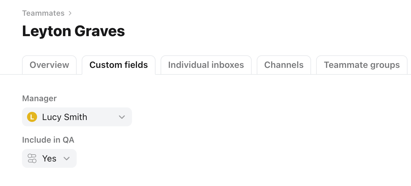Image resolution: width=411 pixels, height=186 pixels.
Task: Switch to the Overview tab
Action: 49,65
